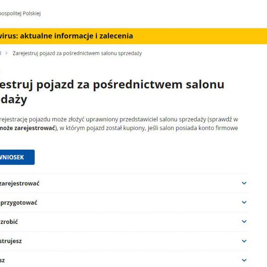
Task: Click the 'daży' second heading line
Action: 13,100
